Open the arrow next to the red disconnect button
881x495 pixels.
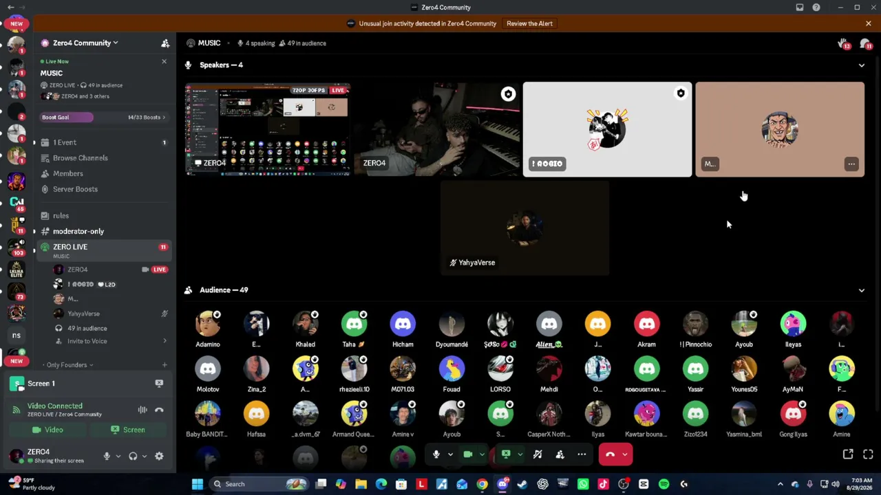point(625,454)
